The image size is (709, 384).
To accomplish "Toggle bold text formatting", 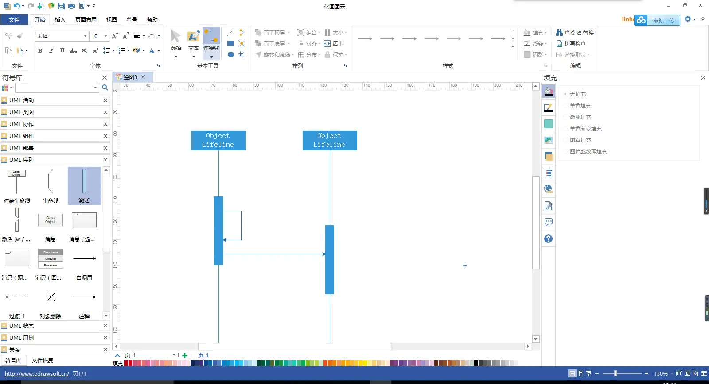I will point(40,51).
